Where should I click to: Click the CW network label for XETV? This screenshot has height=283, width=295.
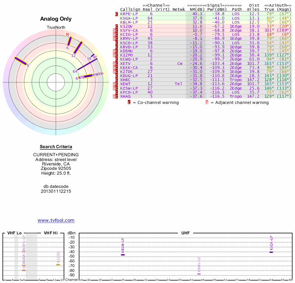180,63
